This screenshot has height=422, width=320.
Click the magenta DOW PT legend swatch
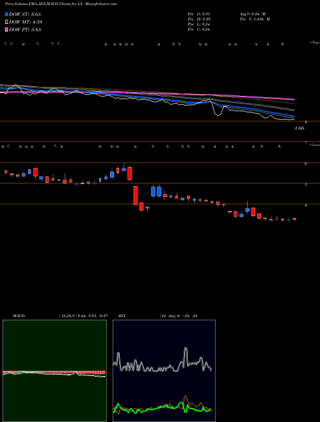pos(7,29)
